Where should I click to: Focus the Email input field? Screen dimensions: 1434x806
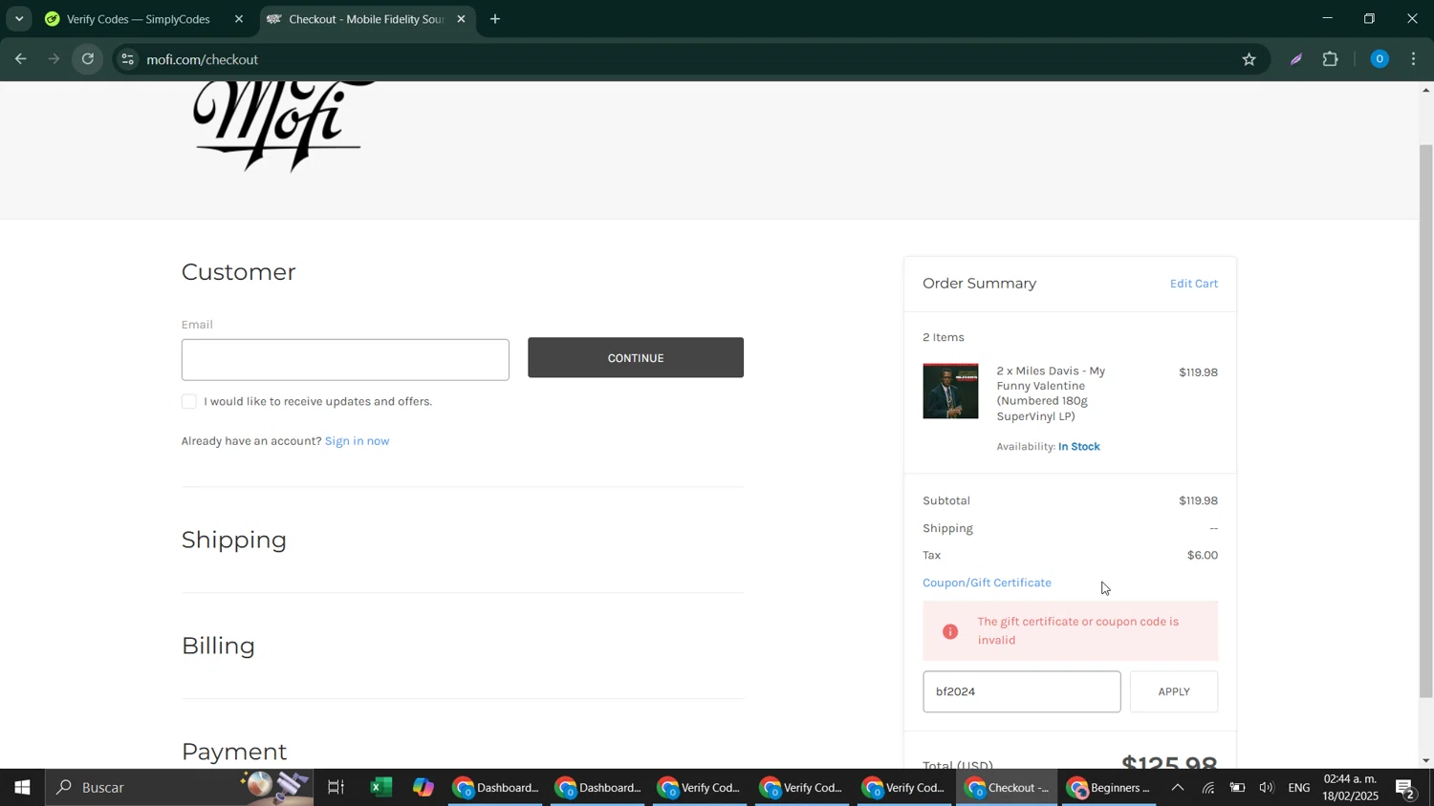[x=345, y=359]
